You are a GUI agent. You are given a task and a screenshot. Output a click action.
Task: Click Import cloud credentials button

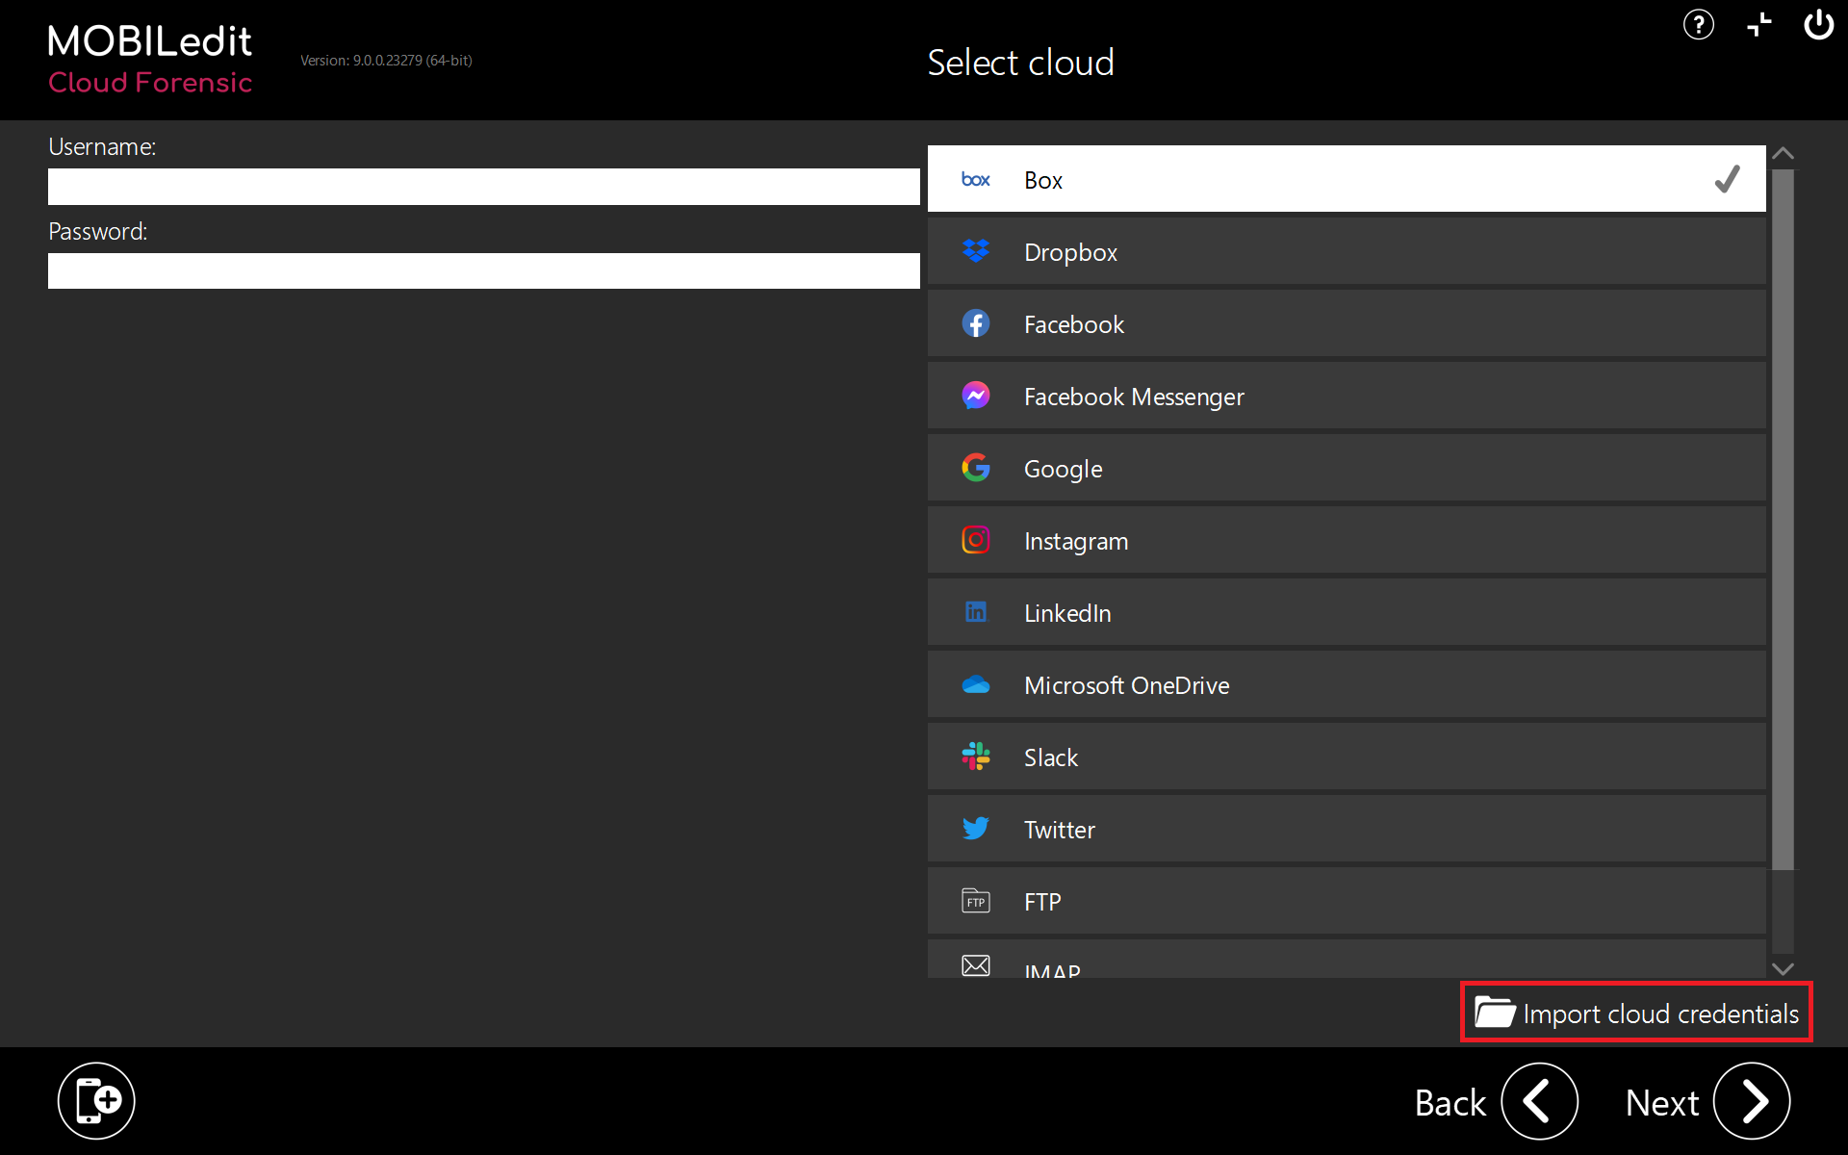click(1636, 1013)
